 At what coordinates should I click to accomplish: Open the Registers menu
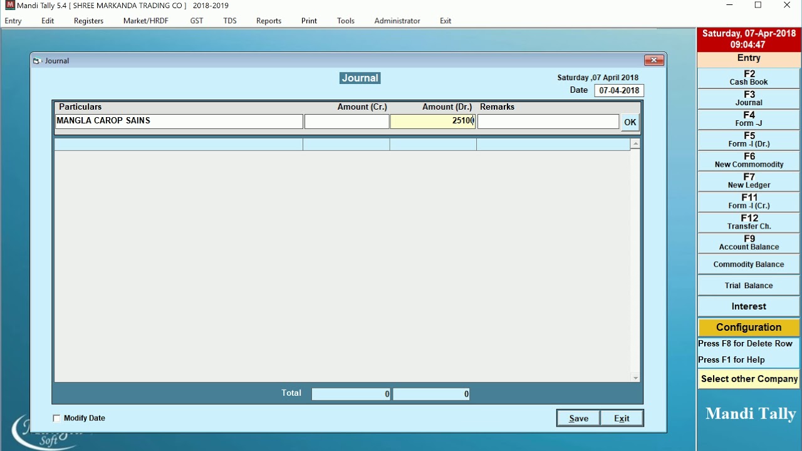point(88,21)
